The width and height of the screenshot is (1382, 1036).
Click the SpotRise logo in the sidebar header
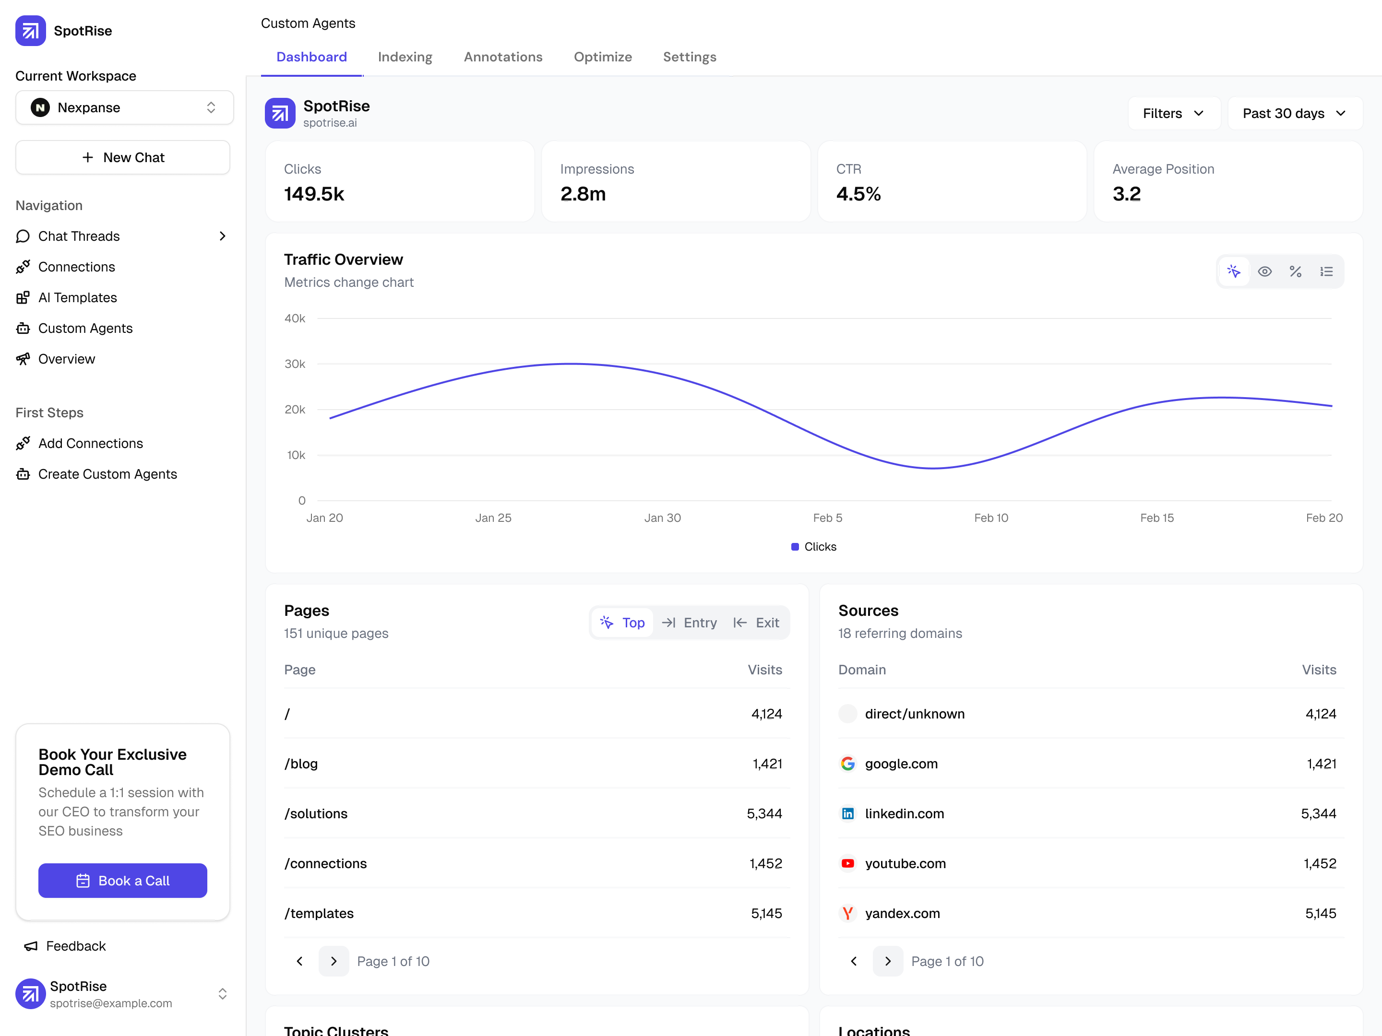(x=31, y=31)
